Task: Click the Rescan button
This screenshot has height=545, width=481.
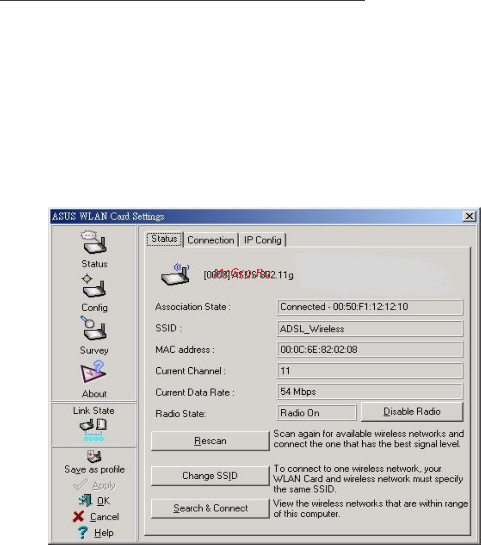Action: pos(210,441)
